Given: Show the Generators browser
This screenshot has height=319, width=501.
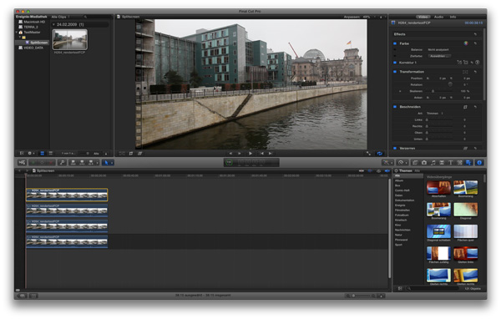Looking at the screenshot, I should tap(460, 163).
